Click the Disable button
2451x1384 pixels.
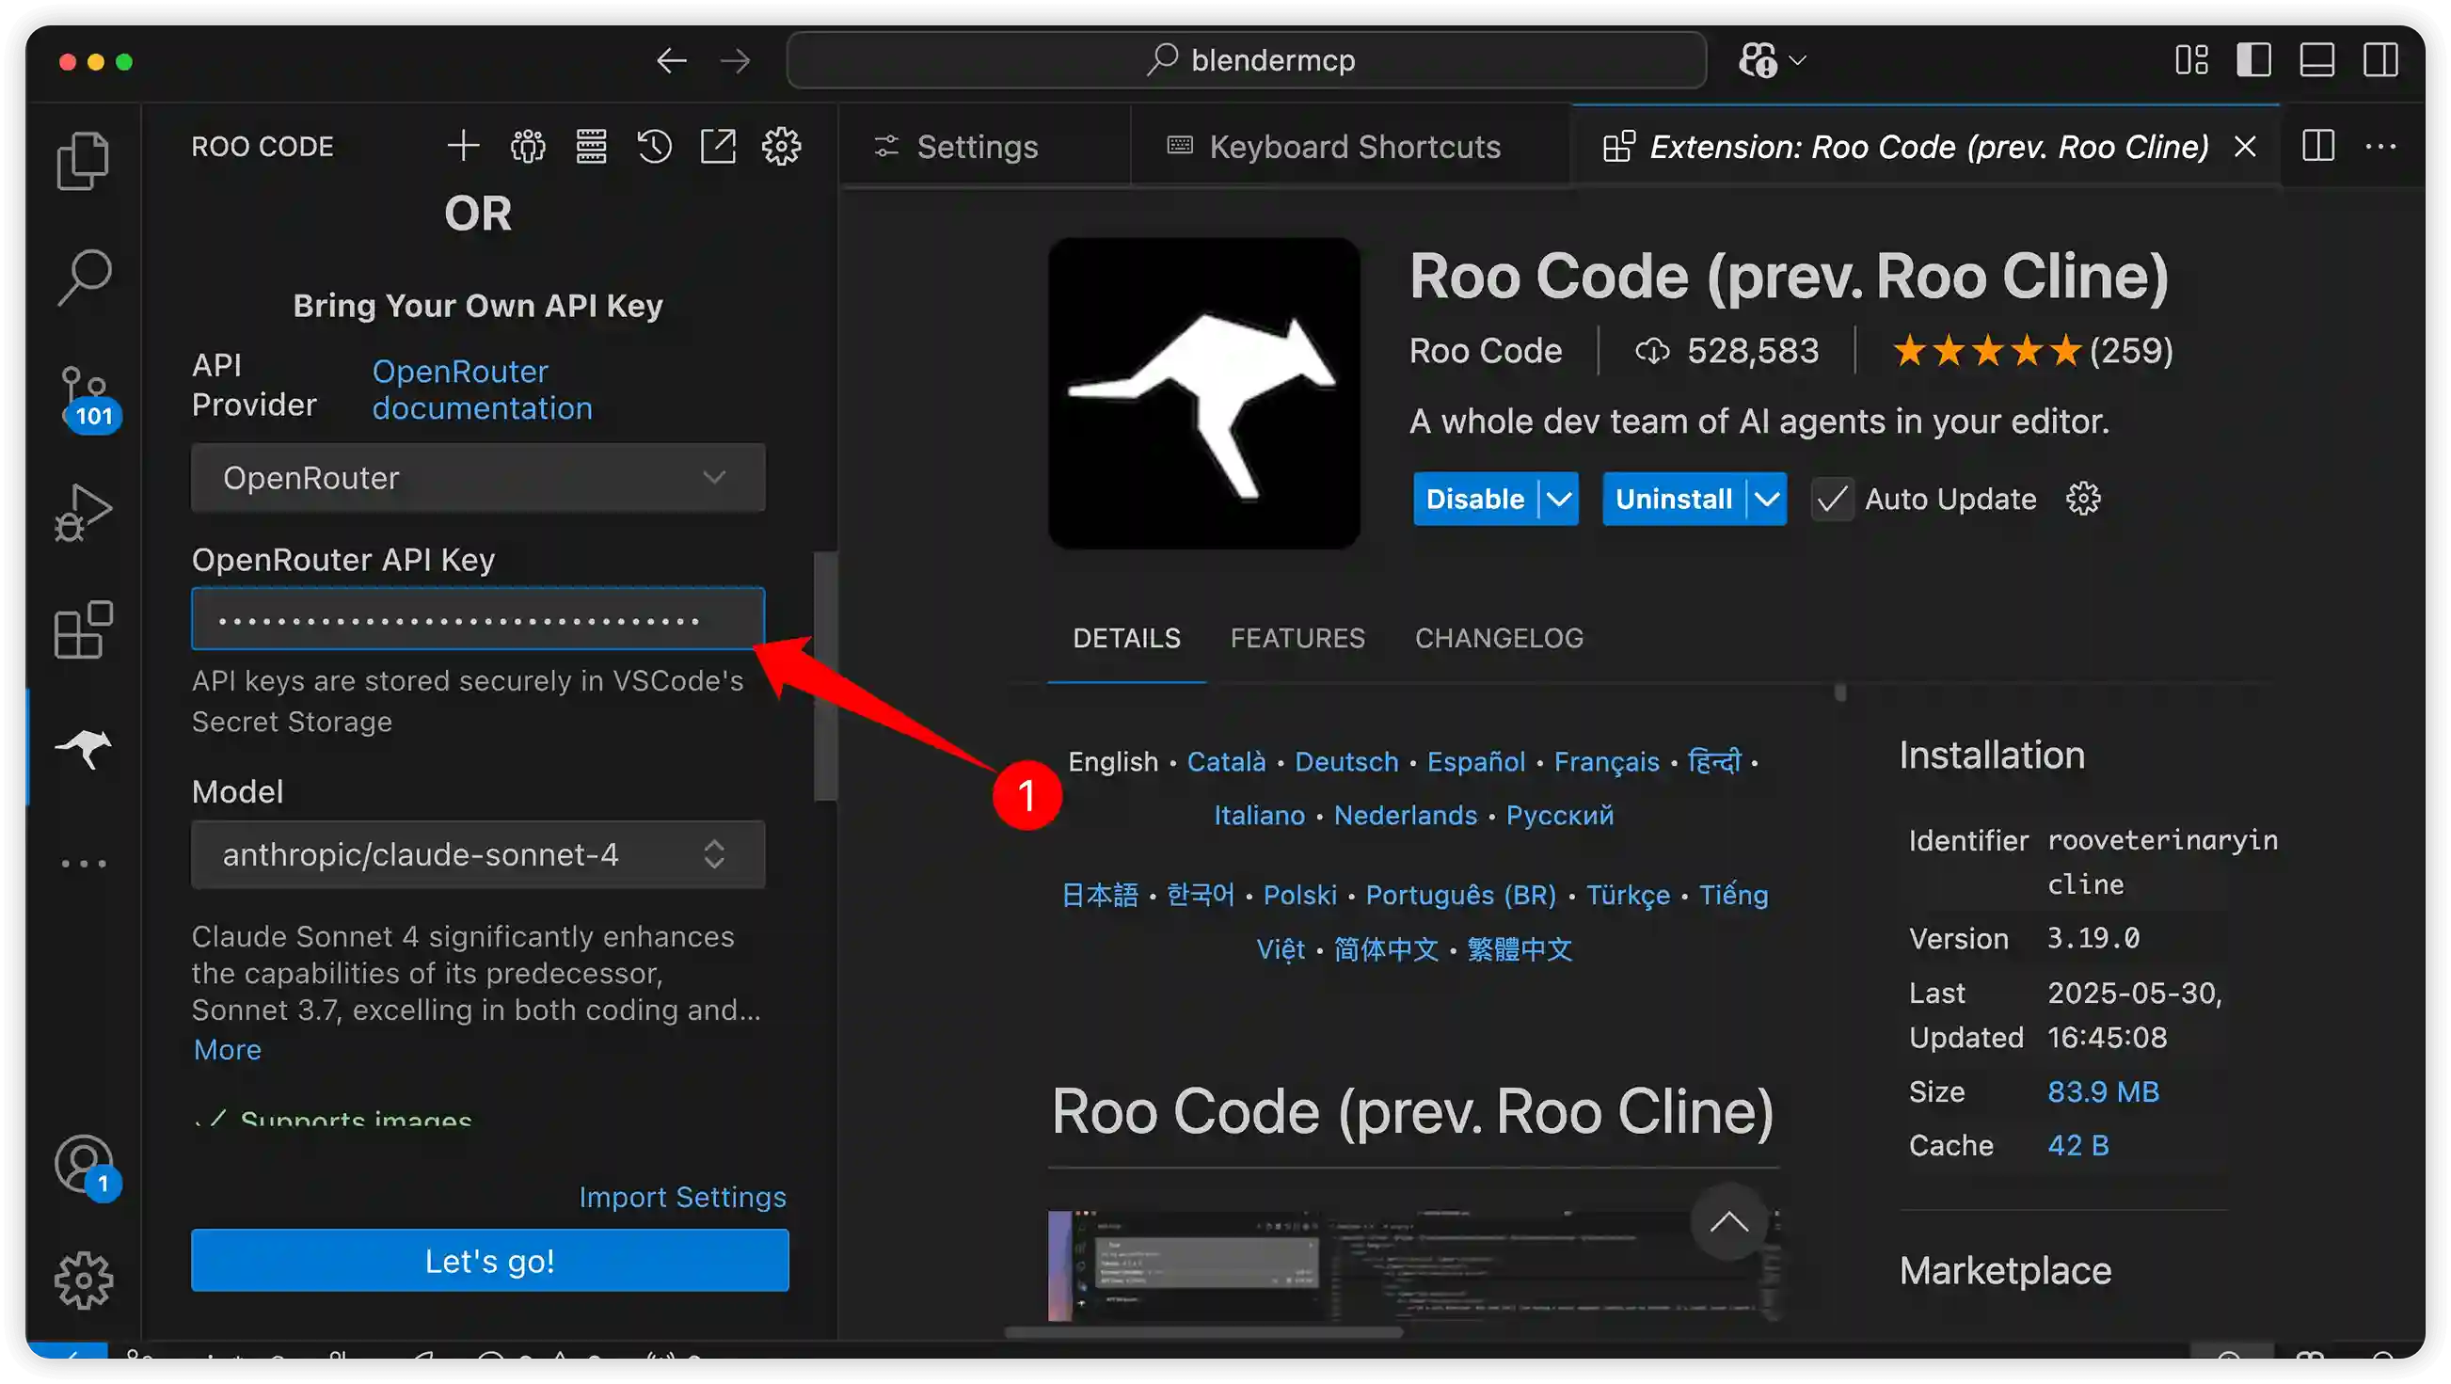tap(1474, 499)
